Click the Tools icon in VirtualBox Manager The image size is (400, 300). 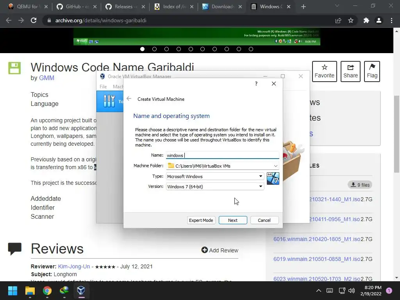pyautogui.click(x=109, y=101)
